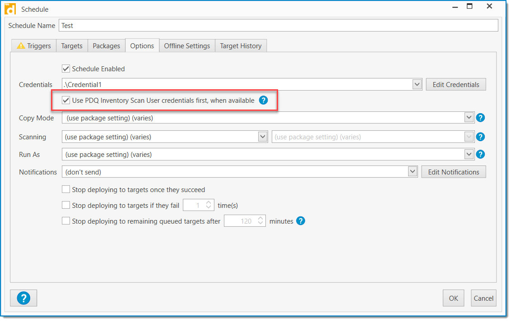Disable Use PDQ Inventory Scan User credentials first
This screenshot has width=511, height=321.
pyautogui.click(x=66, y=100)
